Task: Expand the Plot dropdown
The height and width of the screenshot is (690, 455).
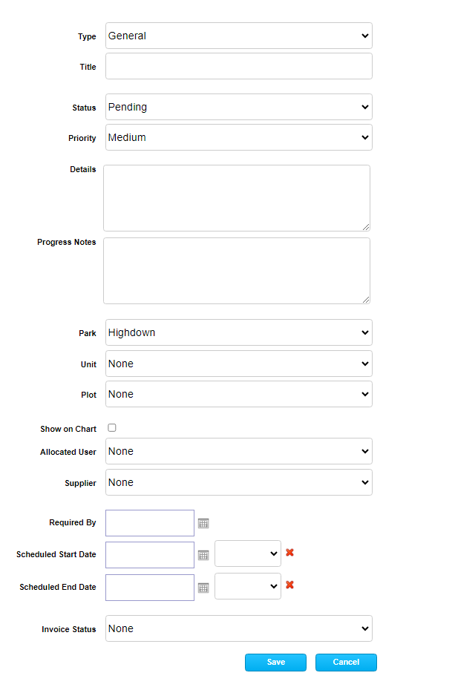Action: pyautogui.click(x=238, y=394)
